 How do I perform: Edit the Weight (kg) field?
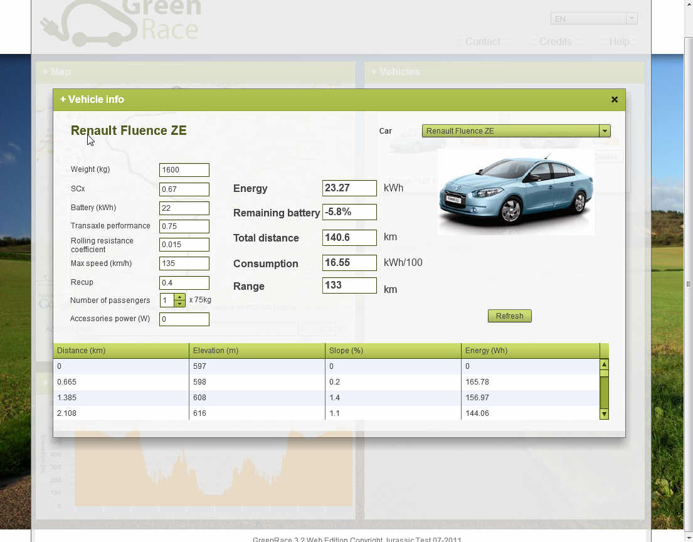184,170
